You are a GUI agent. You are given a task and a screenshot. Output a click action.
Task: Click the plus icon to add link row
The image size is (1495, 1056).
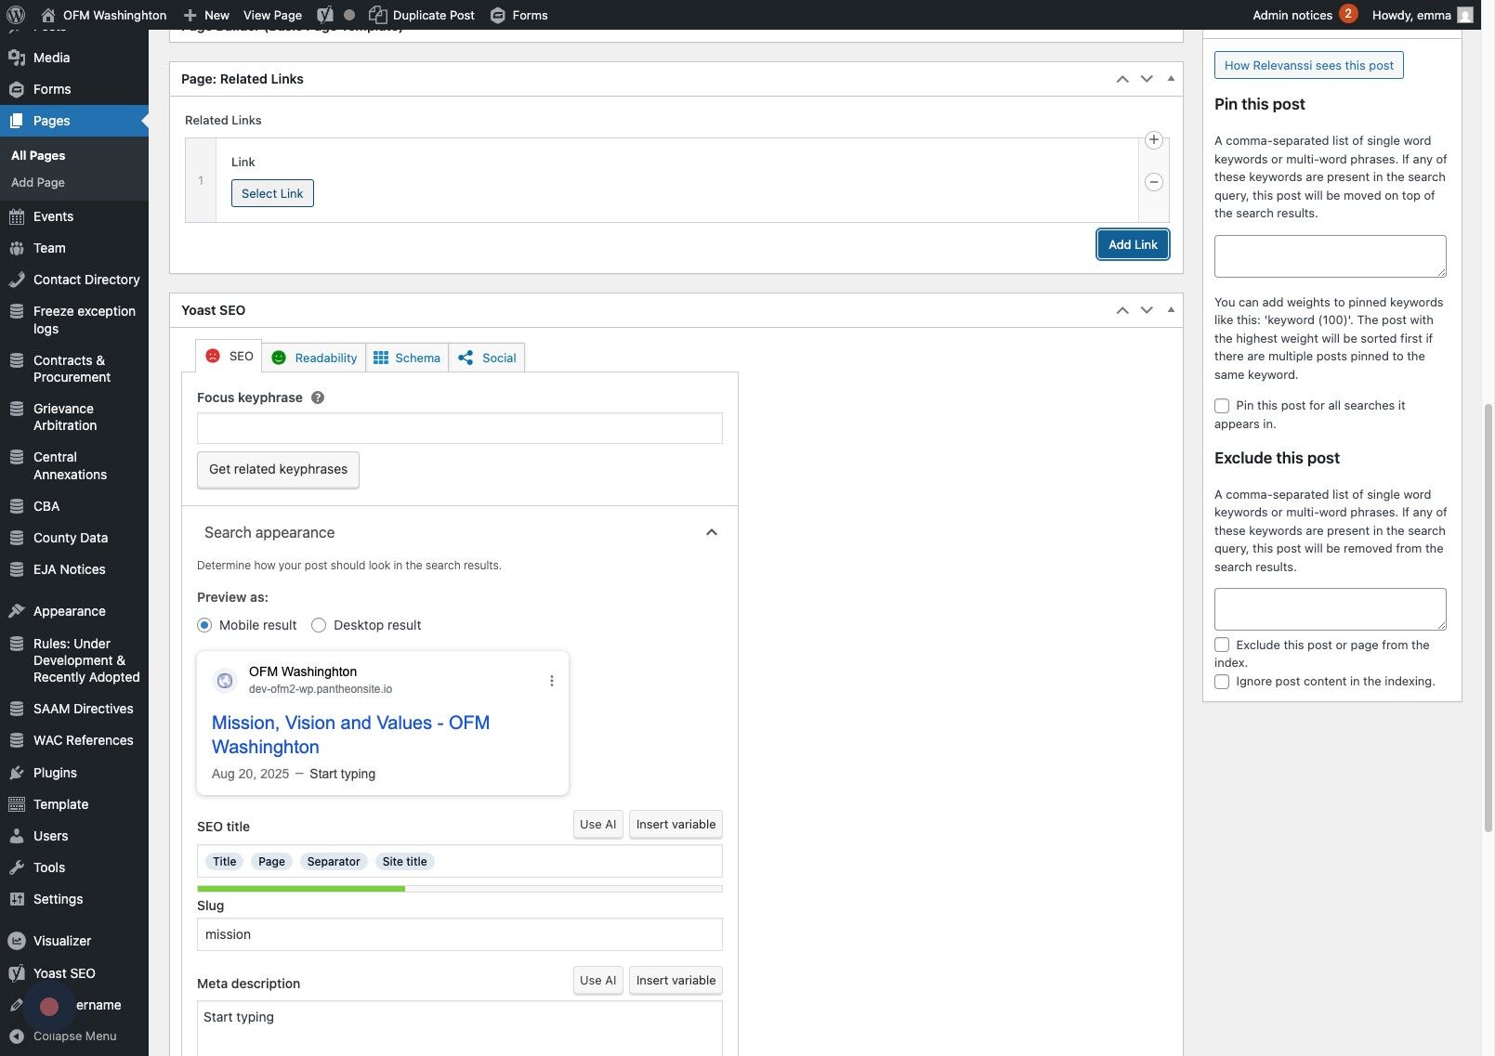pos(1153,140)
